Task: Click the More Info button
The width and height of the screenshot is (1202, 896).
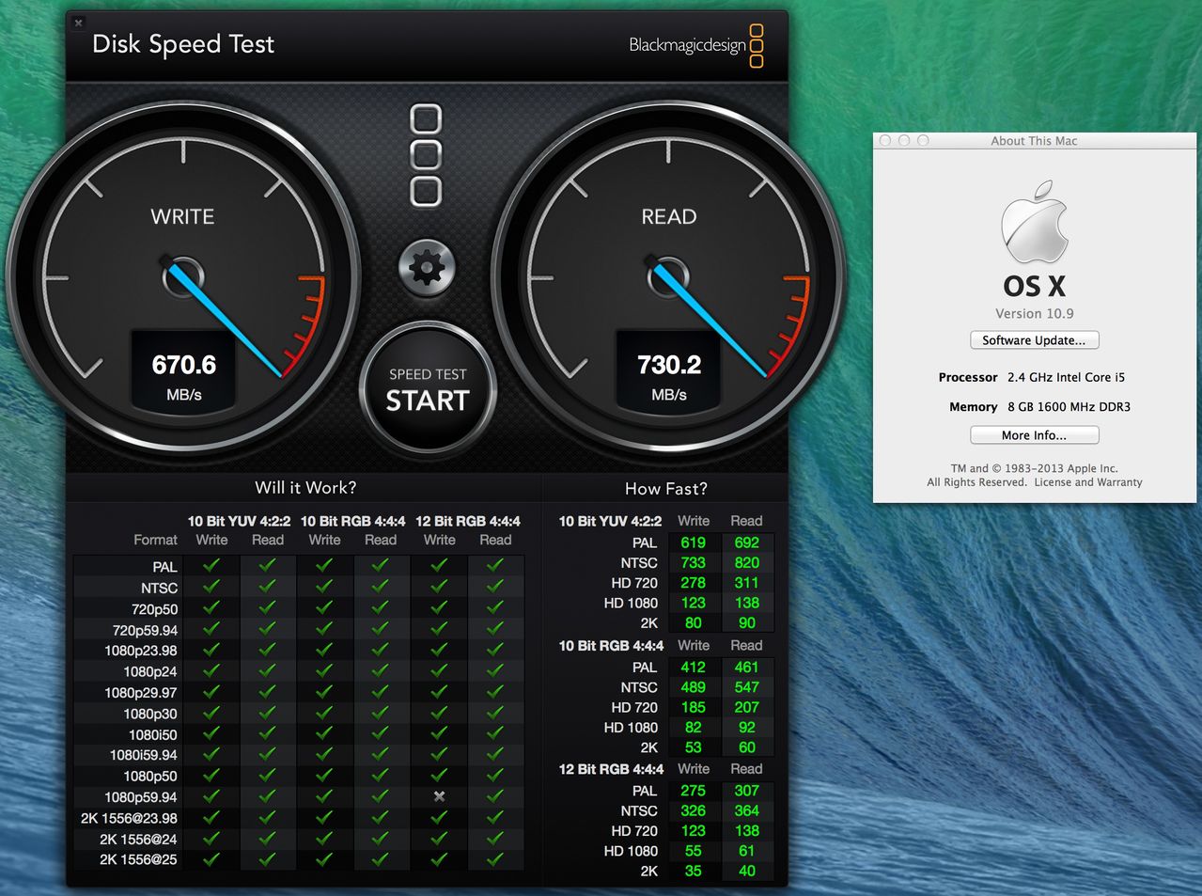Action: click(x=1034, y=435)
